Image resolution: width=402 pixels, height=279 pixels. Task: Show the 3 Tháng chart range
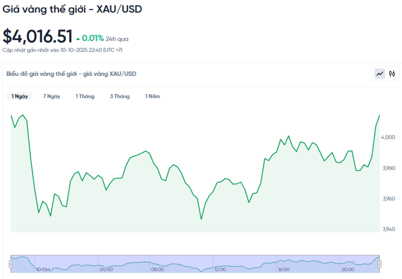click(x=120, y=96)
